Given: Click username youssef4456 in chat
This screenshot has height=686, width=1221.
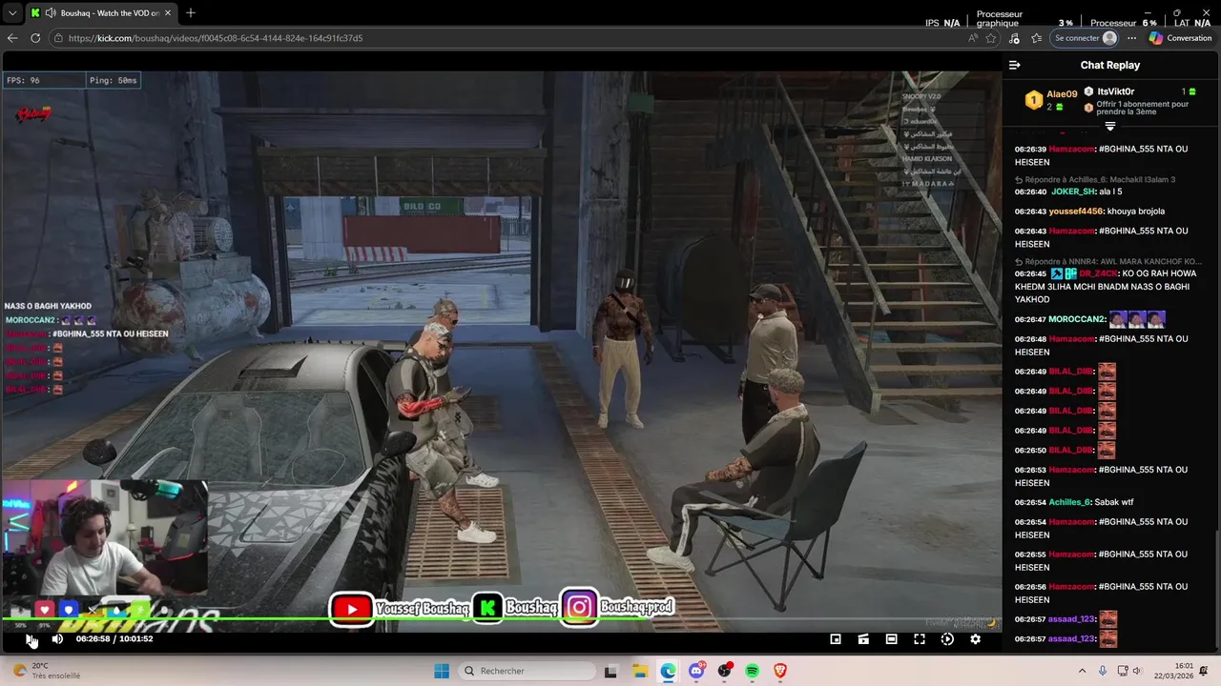Looking at the screenshot, I should pos(1076,212).
